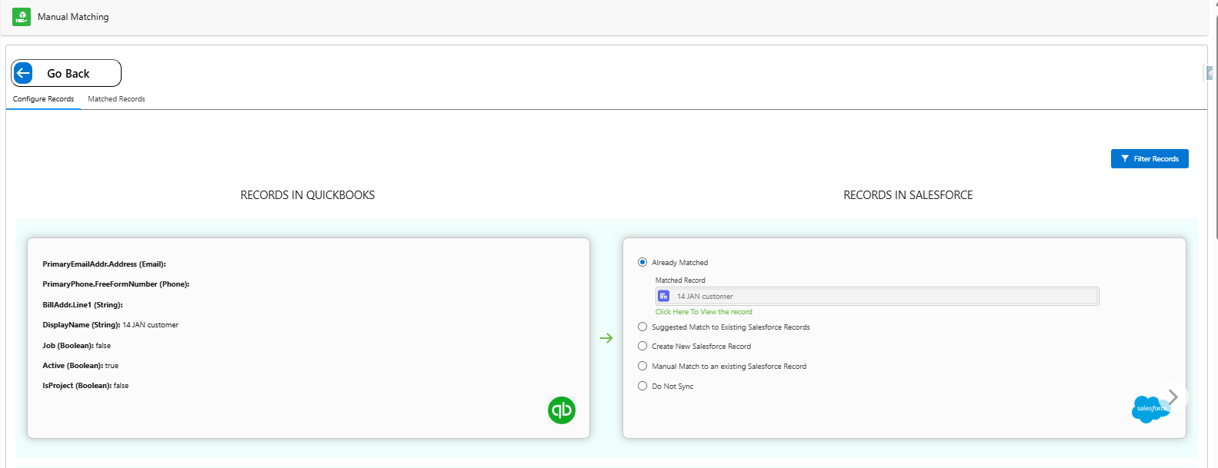Choose Create New Salesforce Record option
Screen dimensions: 1218x468
point(642,346)
